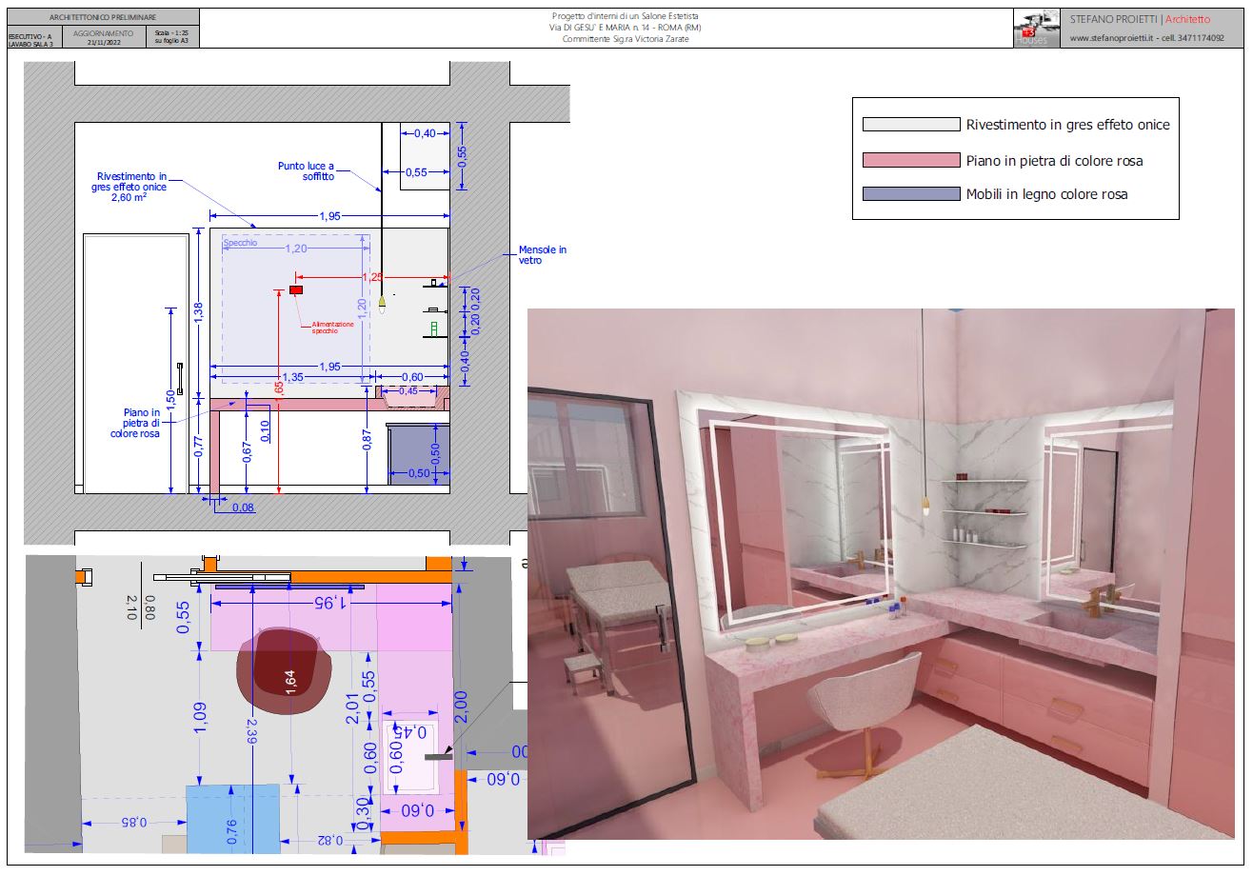Viewport: 1253px width, 876px height.
Task: Select the Mobili in legno swatch
Action: (x=911, y=194)
